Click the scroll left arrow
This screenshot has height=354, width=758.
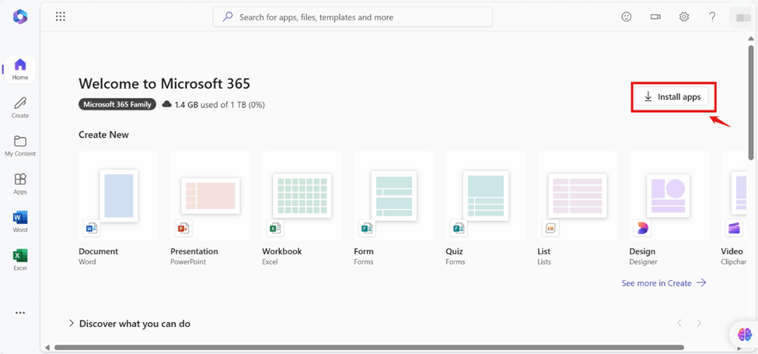tap(47, 347)
